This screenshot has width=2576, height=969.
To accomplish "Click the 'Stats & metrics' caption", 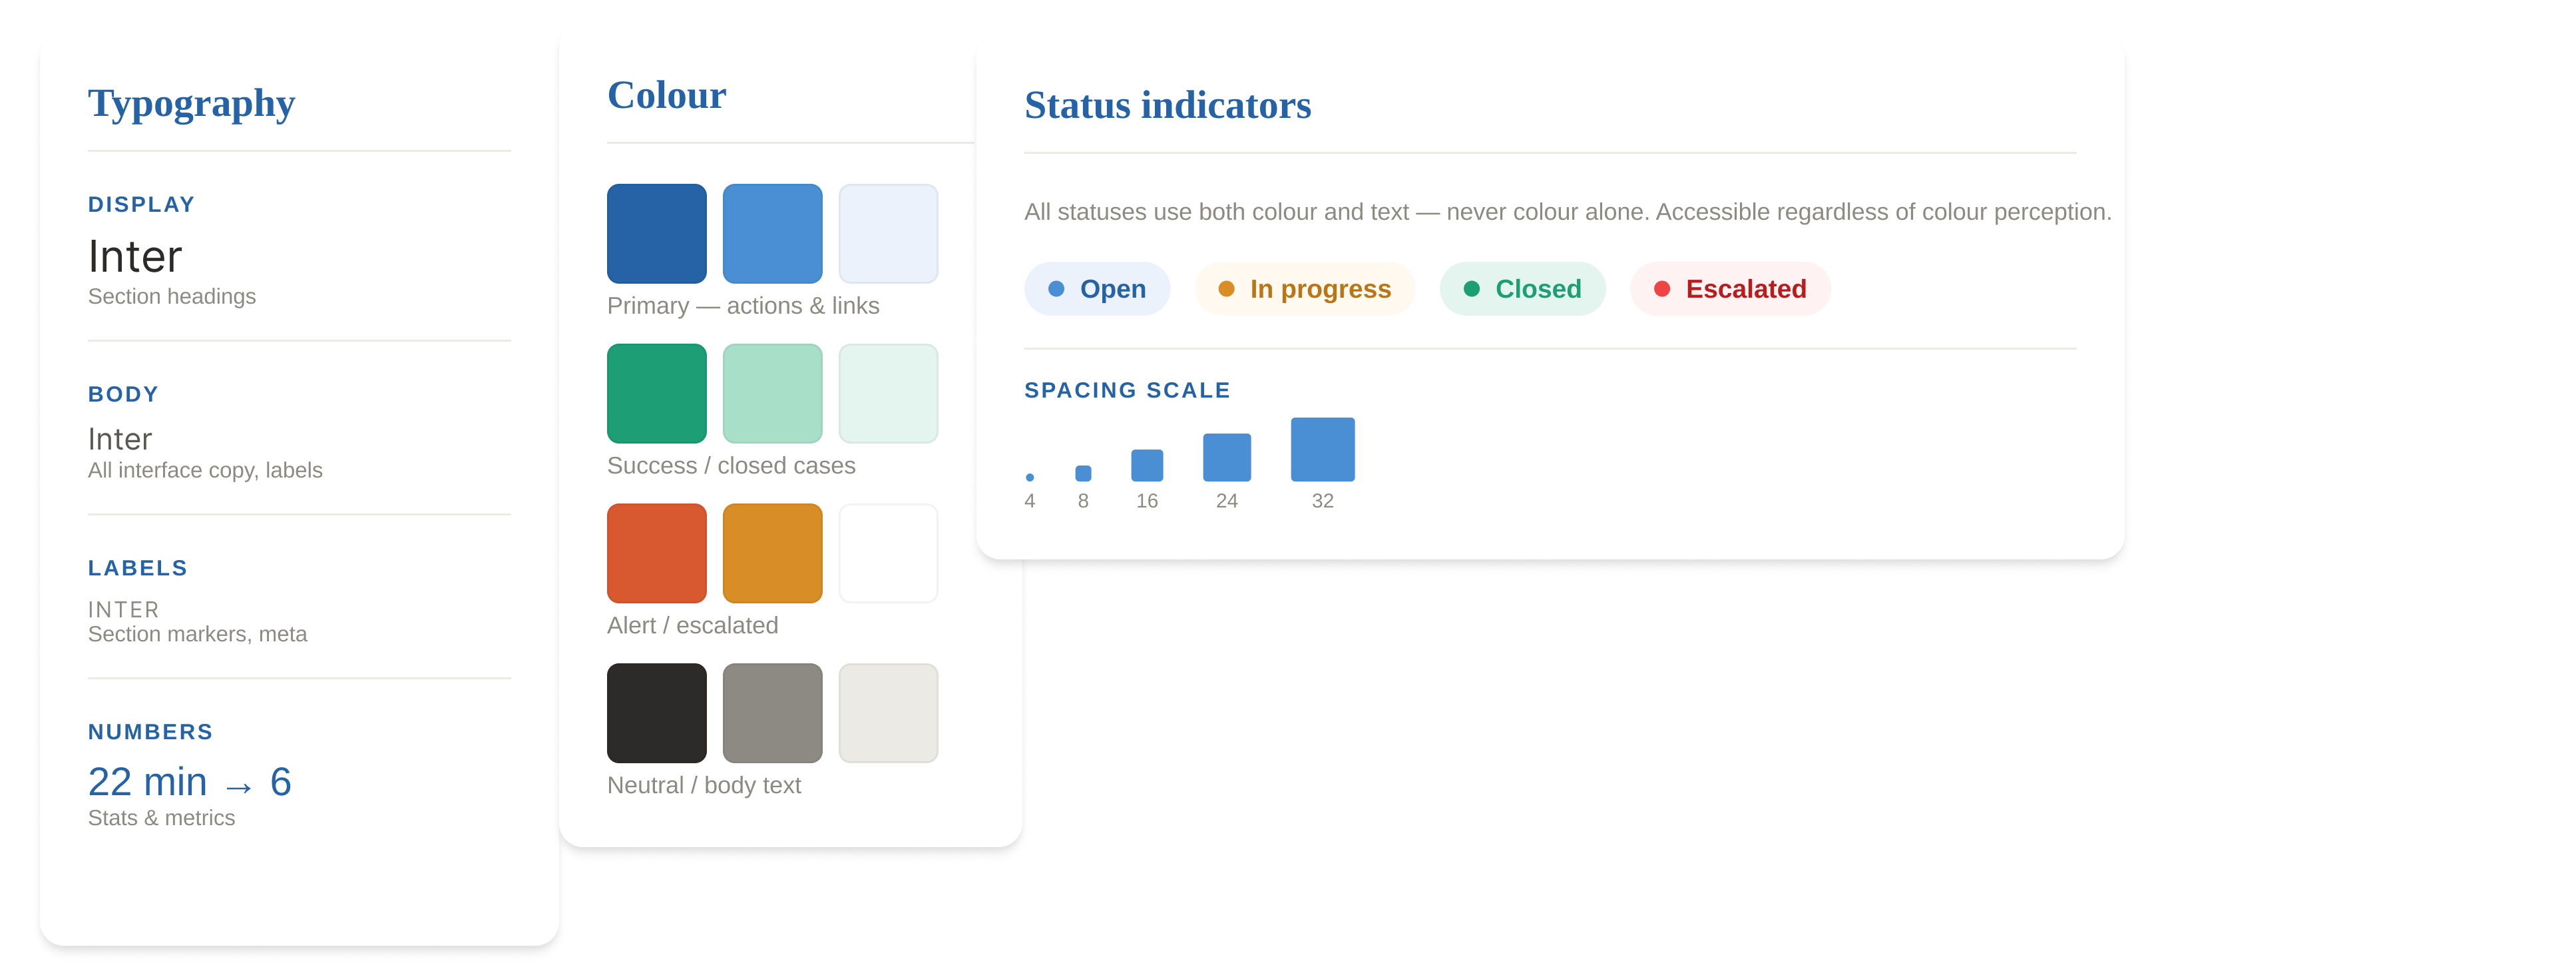I will (x=161, y=818).
